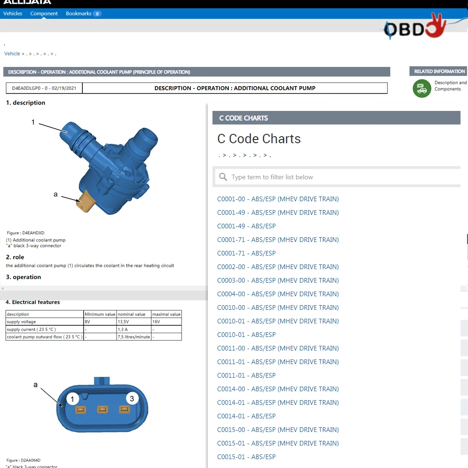
Task: Open C0003-00 - ABS/ESP (MHEV DRIVE TRAIN)
Action: click(278, 280)
